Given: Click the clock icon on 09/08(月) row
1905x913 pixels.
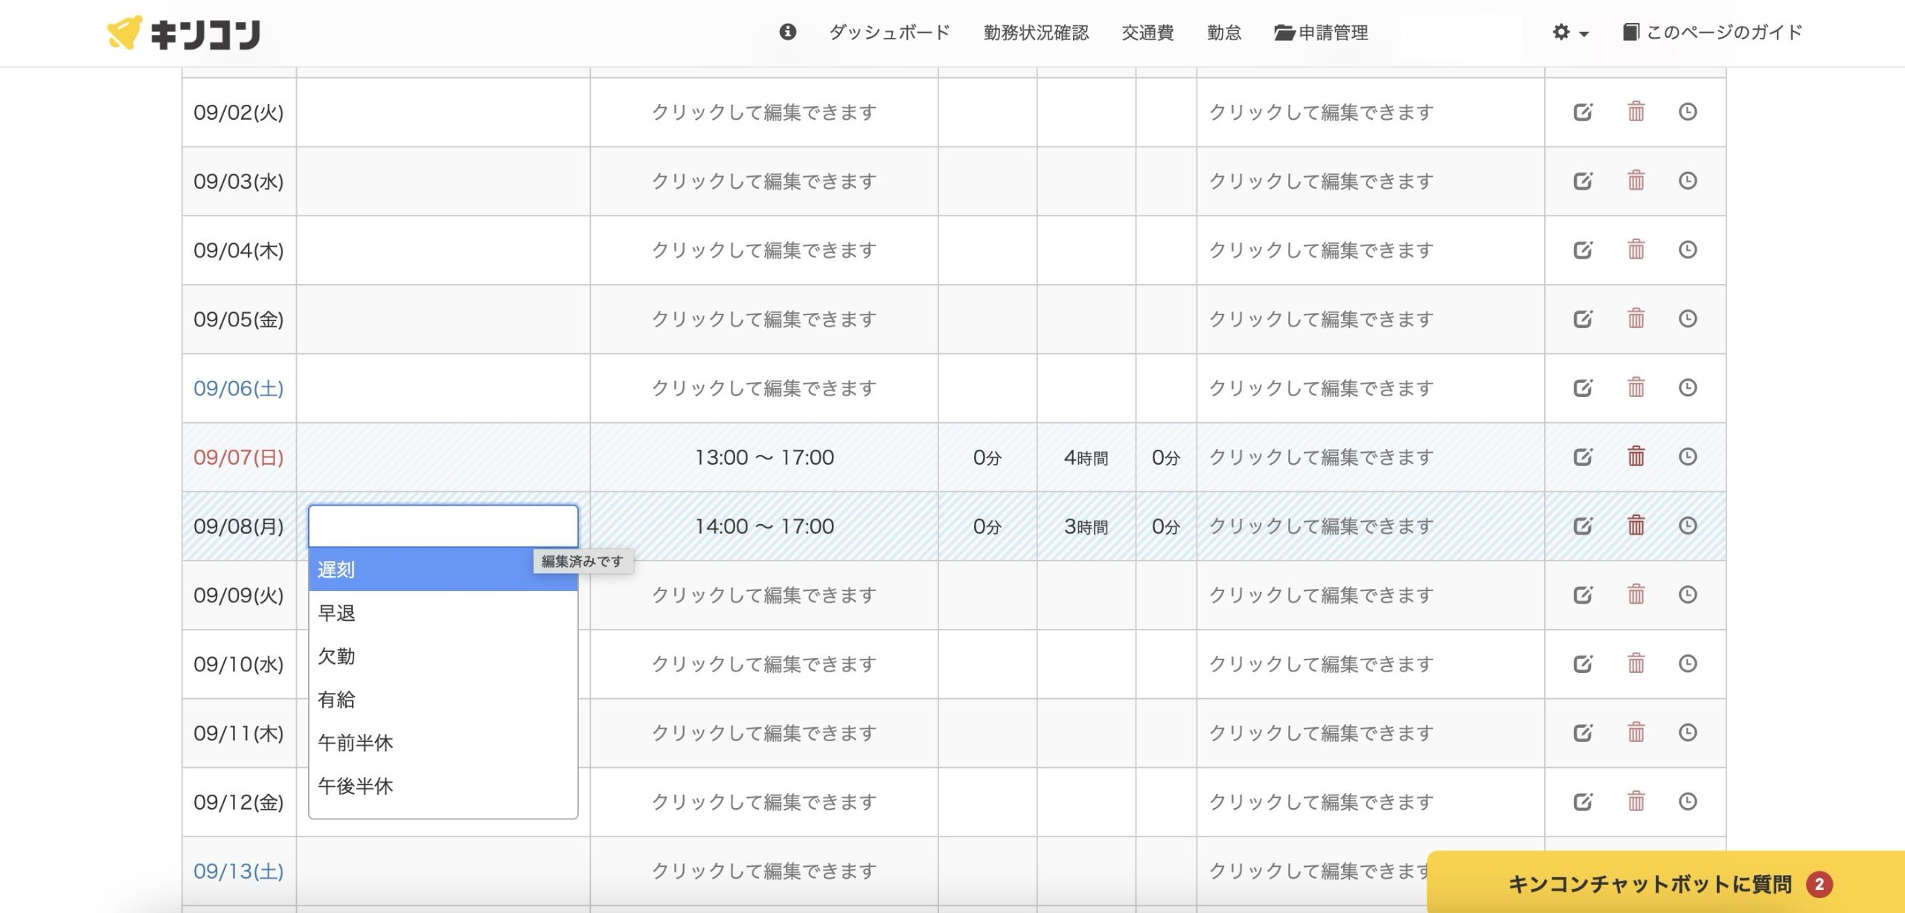Looking at the screenshot, I should [x=1688, y=526].
